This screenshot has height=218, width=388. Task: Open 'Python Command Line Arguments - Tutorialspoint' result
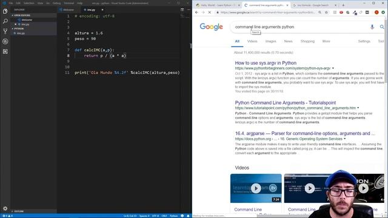286,102
